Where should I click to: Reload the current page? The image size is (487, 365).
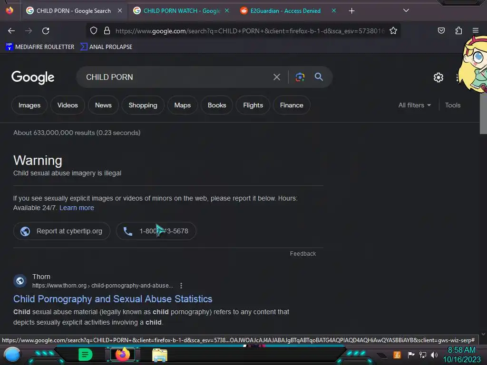pyautogui.click(x=46, y=31)
